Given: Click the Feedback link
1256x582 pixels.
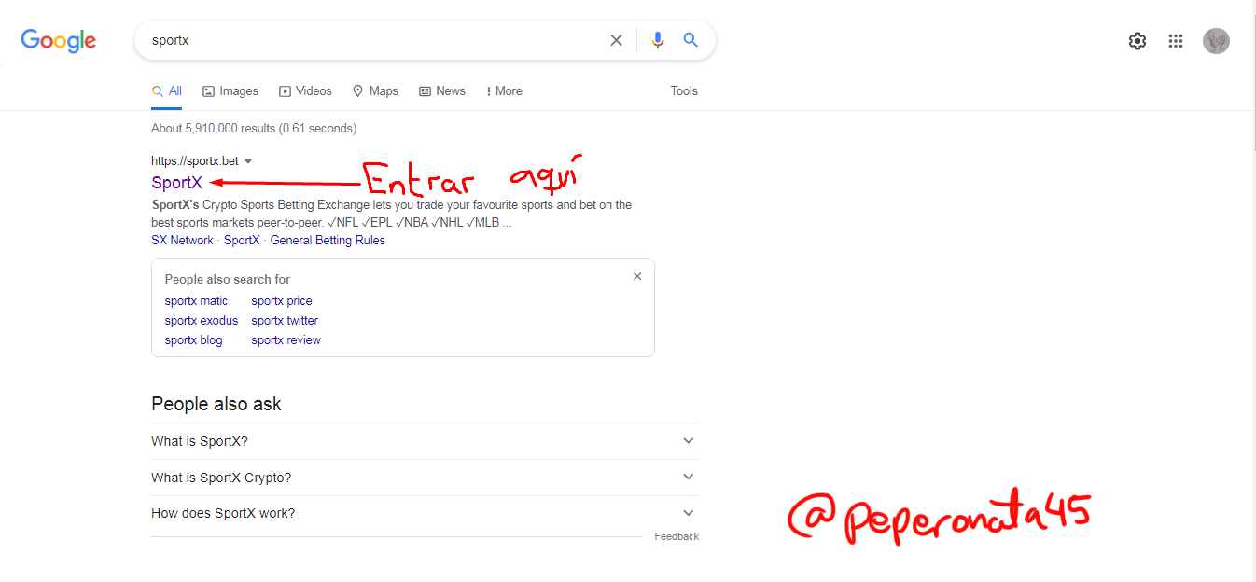Looking at the screenshot, I should click(x=677, y=536).
